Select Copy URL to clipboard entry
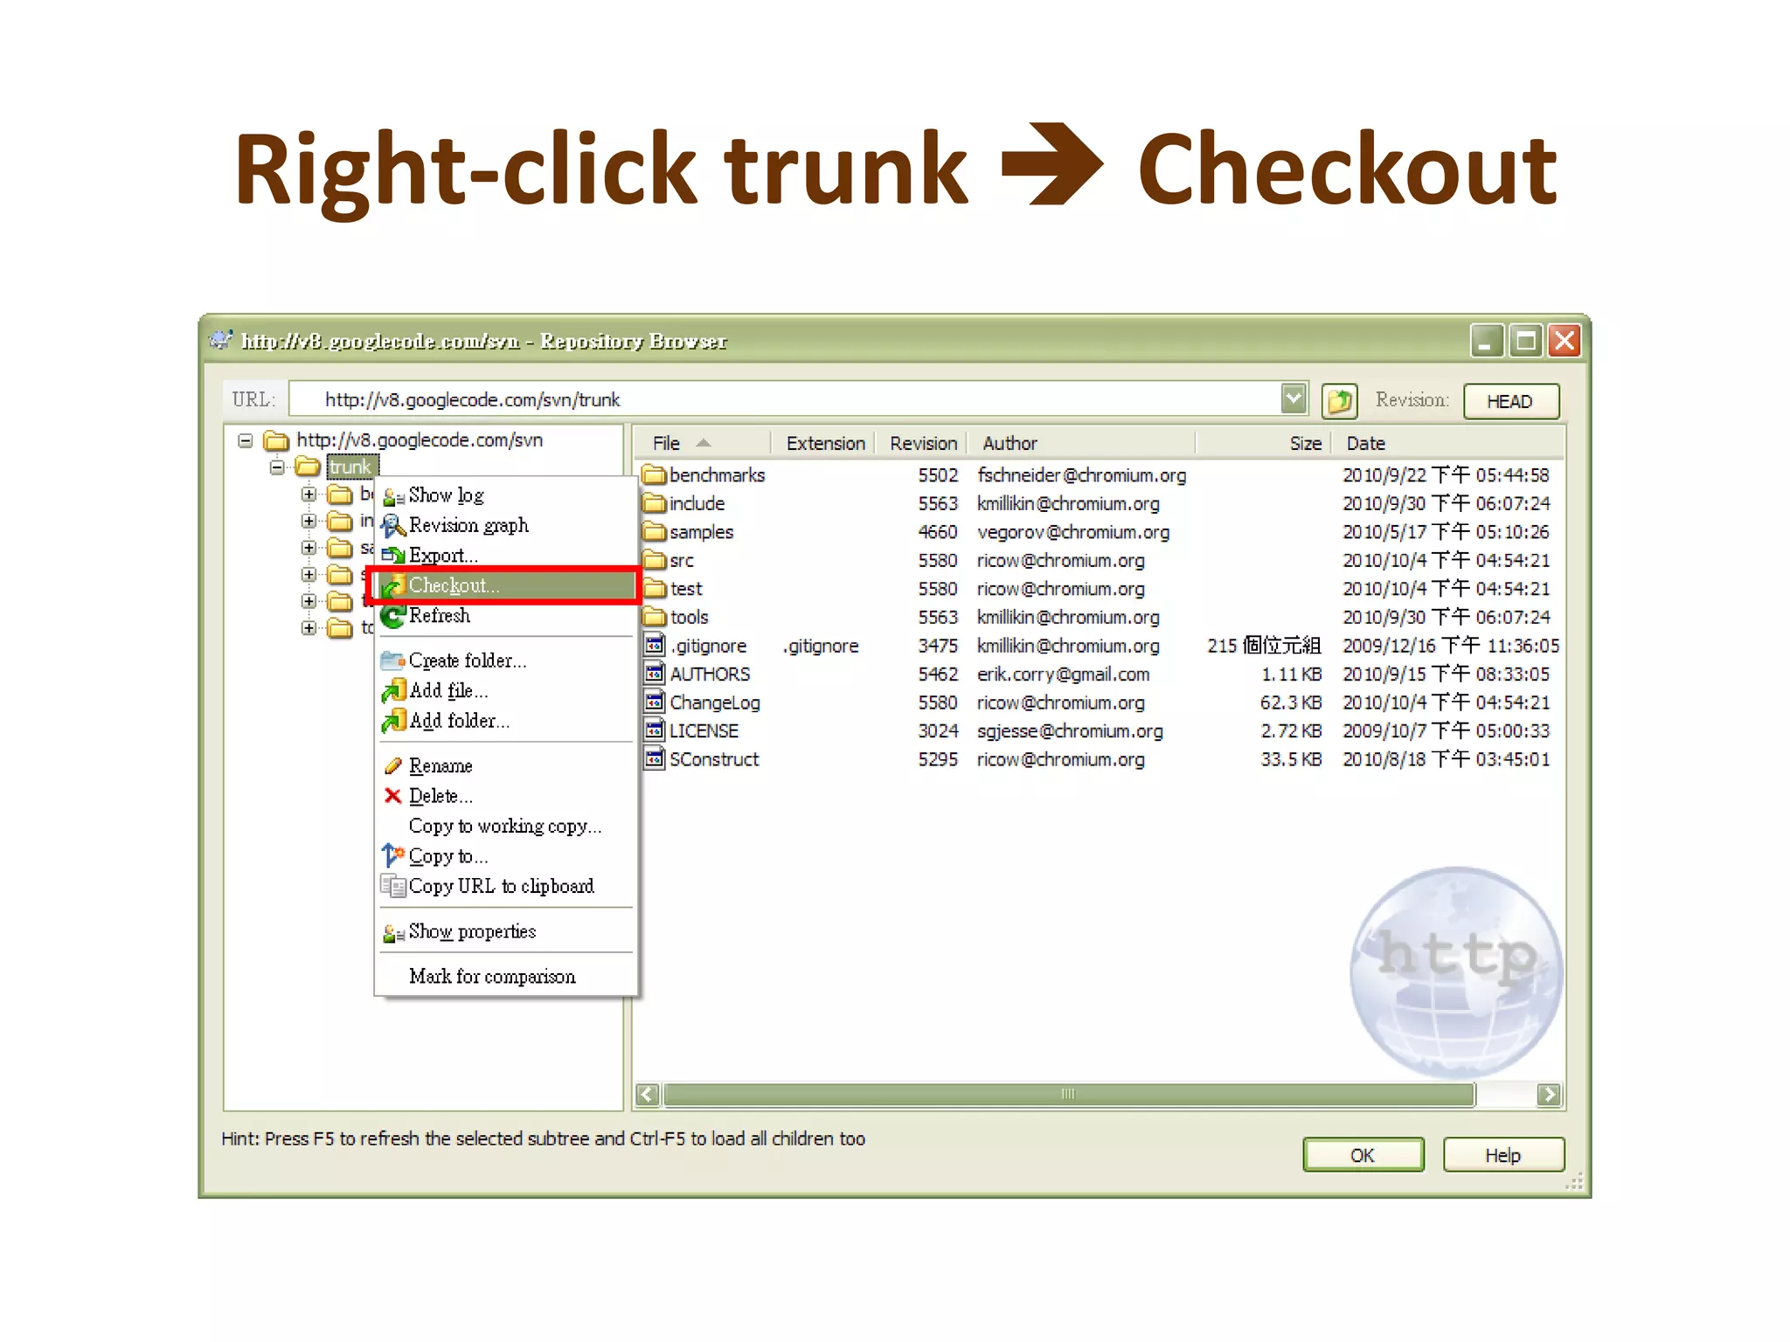This screenshot has height=1342, width=1790. pyautogui.click(x=507, y=886)
